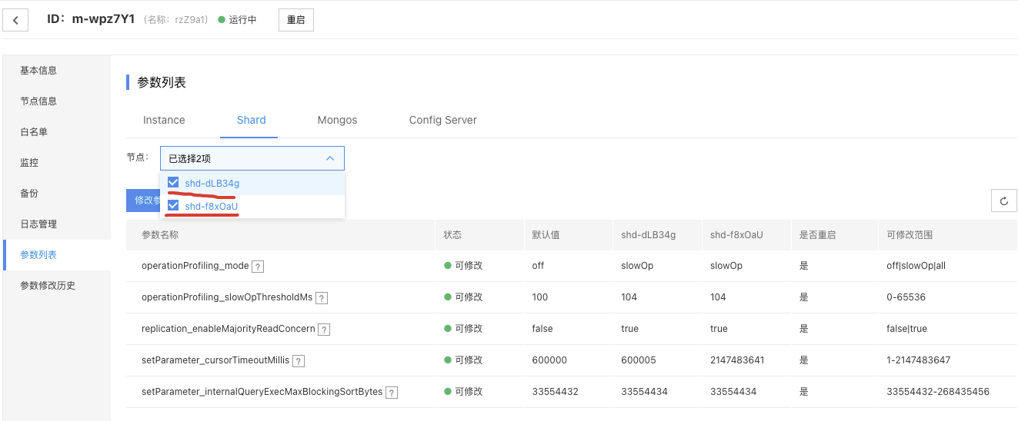Image resolution: width=1018 pixels, height=421 pixels.
Task: Click the replication_enableMajorityReadConcern parameter name
Action: pos(229,329)
